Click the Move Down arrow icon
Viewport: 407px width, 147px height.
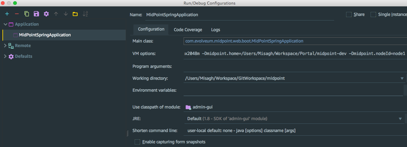tap(65, 14)
